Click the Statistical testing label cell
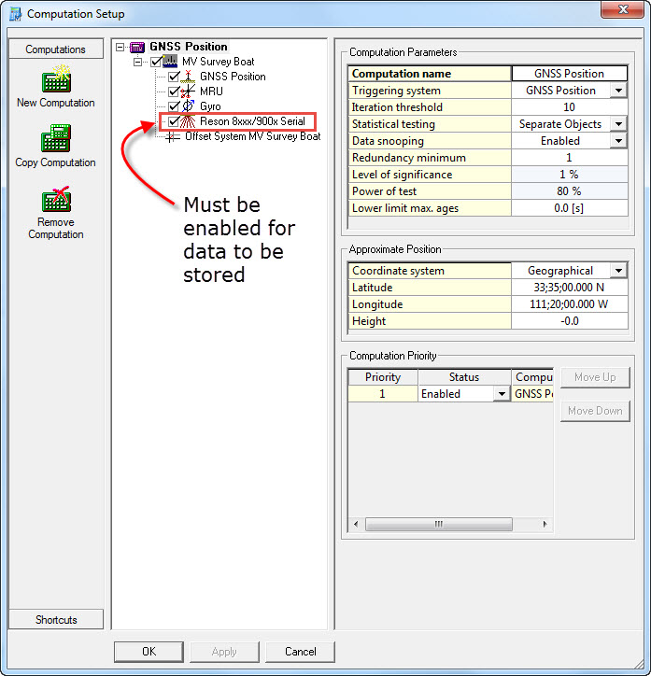The image size is (651, 676). [430, 124]
